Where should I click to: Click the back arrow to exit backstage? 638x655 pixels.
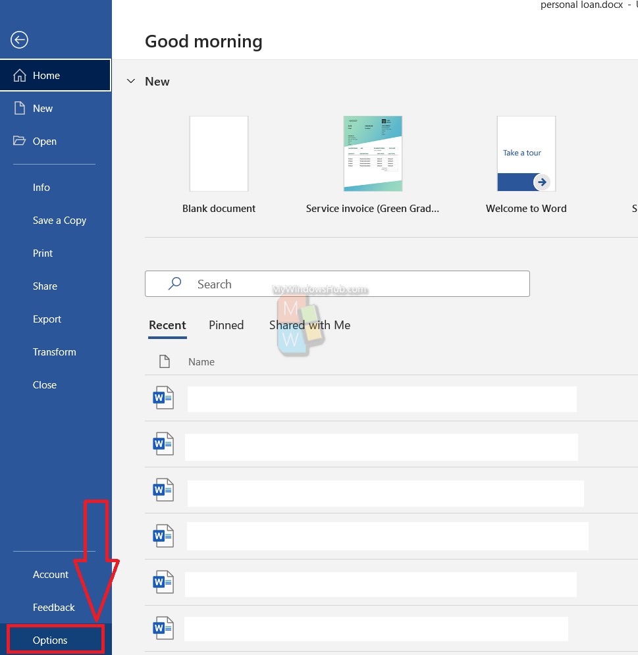point(19,40)
